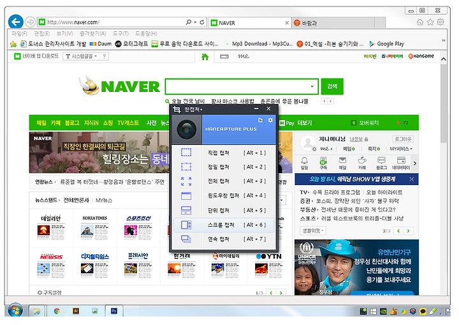Open the 편집(E) menu

point(42,33)
